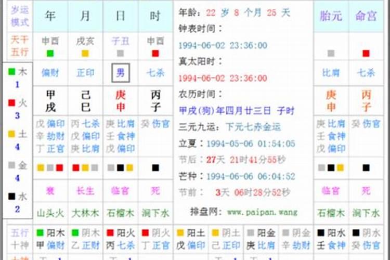The width and height of the screenshot is (390, 260).
Task: Click the 节后 value 27天 21时41分55秒
Action: (246, 160)
